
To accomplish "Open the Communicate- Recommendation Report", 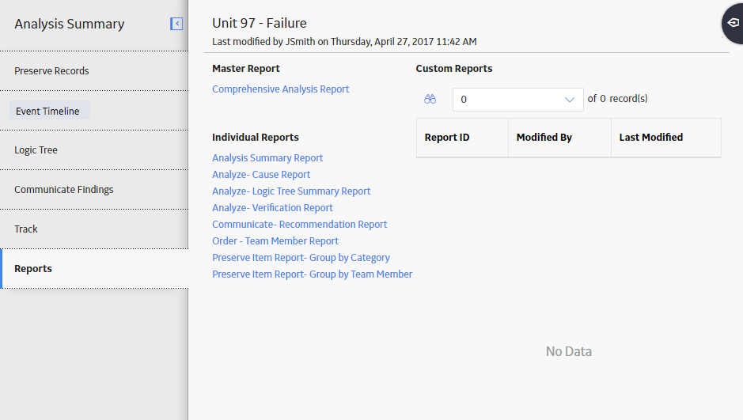I will (299, 224).
